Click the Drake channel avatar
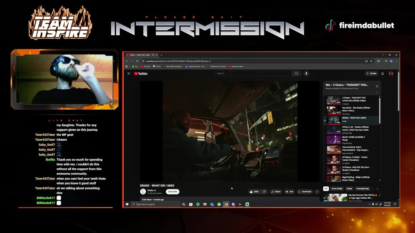 pos(143,192)
